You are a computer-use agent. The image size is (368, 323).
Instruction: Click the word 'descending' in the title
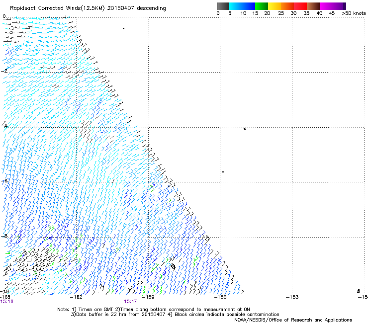(x=151, y=8)
